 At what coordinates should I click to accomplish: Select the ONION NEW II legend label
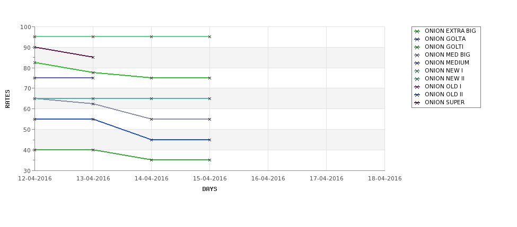444,79
